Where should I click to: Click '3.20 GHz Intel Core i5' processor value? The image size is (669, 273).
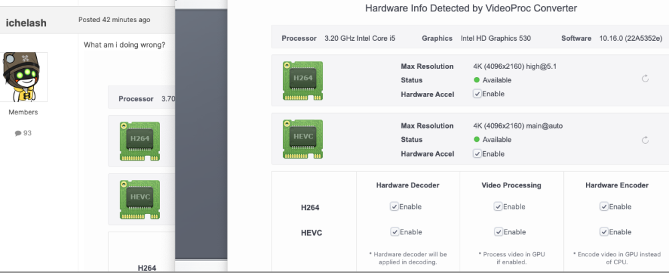point(360,38)
